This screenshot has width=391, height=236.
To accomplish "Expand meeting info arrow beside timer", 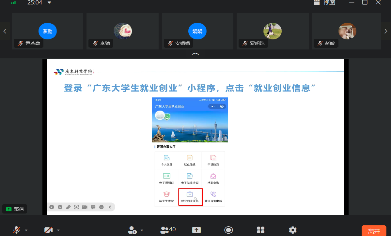I will tap(50, 3).
